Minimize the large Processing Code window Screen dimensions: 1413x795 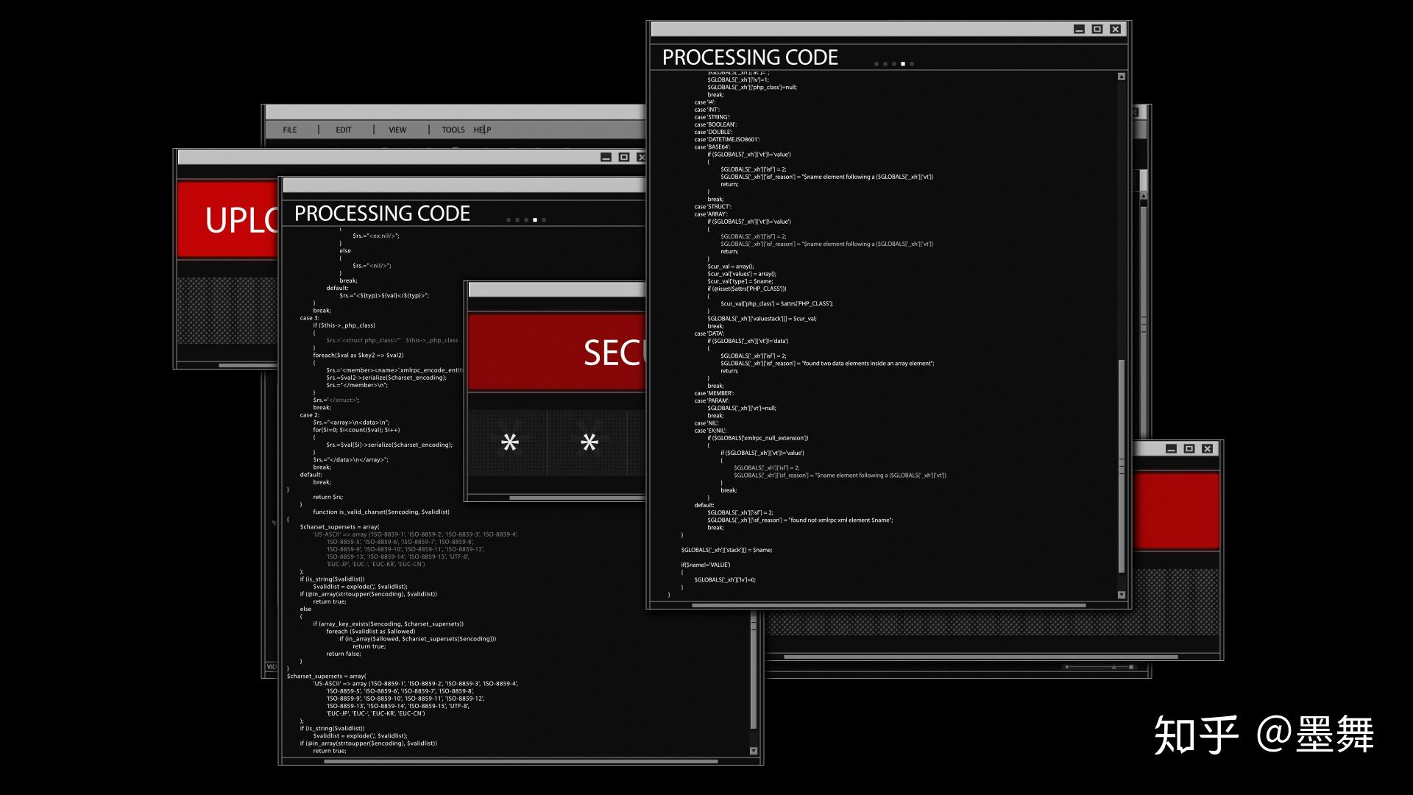(x=1079, y=29)
